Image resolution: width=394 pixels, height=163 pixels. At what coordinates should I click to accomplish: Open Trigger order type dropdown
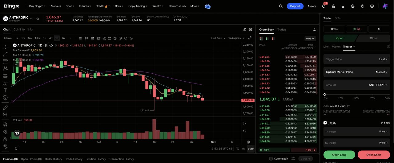pyautogui.click(x=349, y=47)
